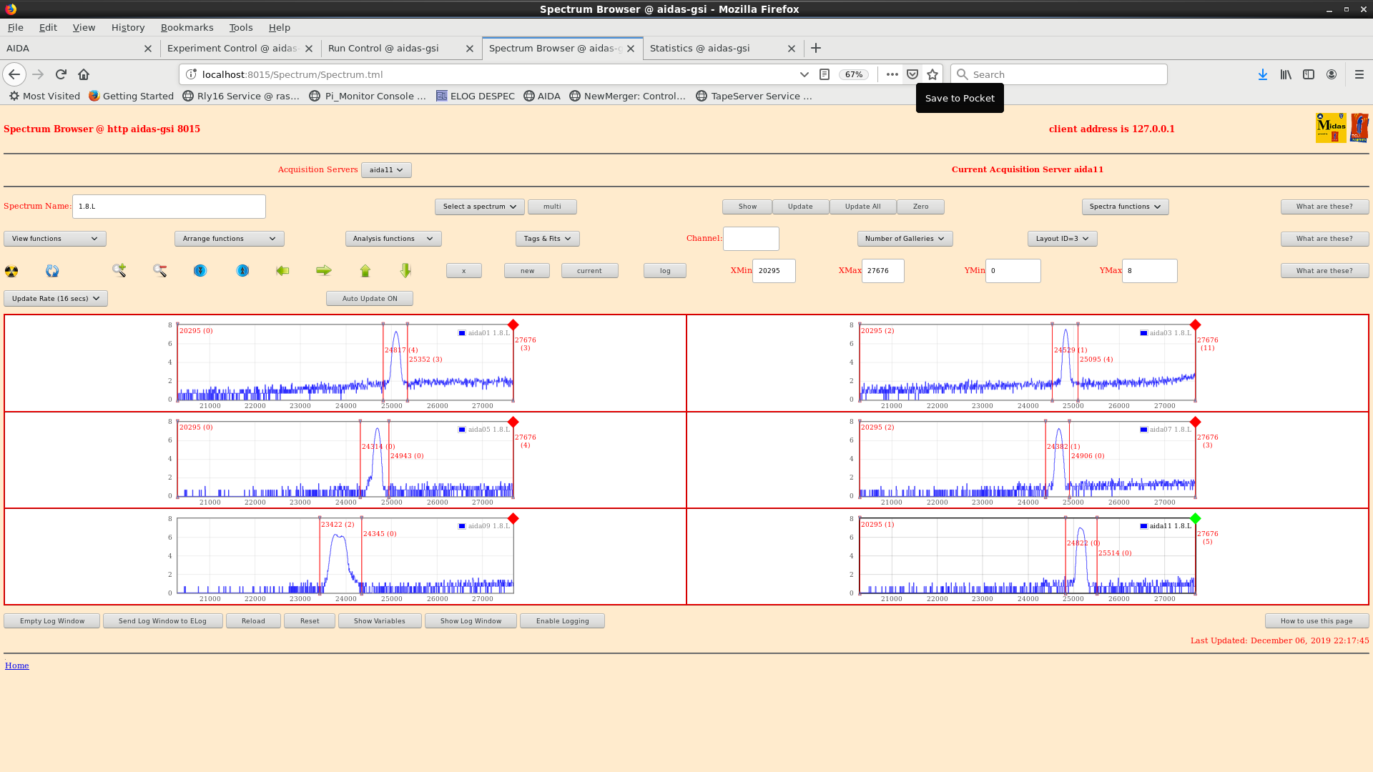Expand the View functions dropdown
This screenshot has height=772, width=1373.
(55, 239)
